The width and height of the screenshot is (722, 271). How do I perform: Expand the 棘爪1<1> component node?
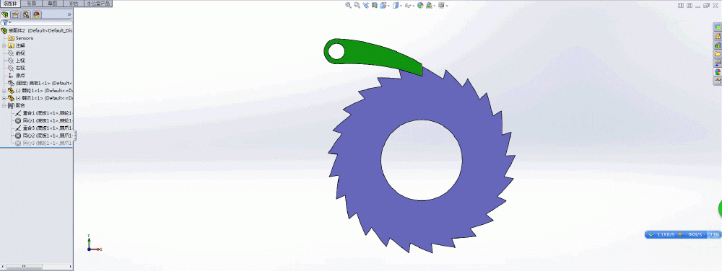[x=4, y=98]
